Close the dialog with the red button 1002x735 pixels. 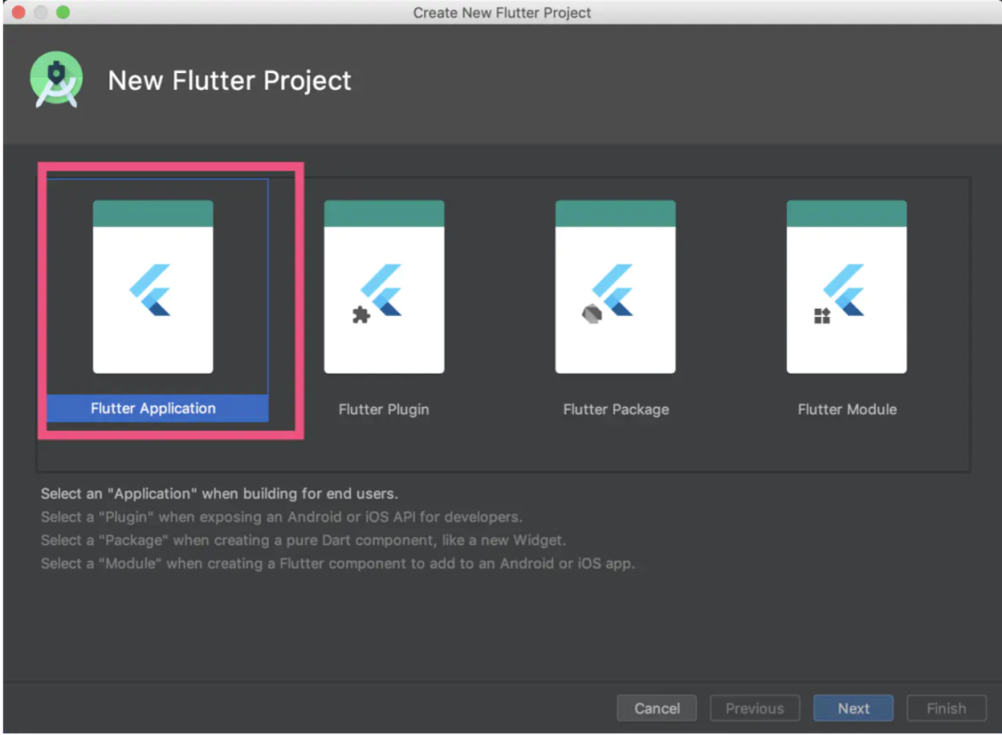[19, 13]
